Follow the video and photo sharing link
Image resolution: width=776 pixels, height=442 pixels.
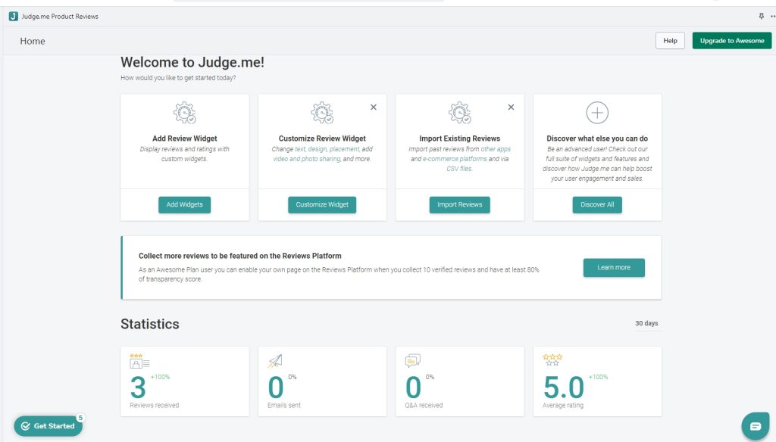pyautogui.click(x=307, y=159)
